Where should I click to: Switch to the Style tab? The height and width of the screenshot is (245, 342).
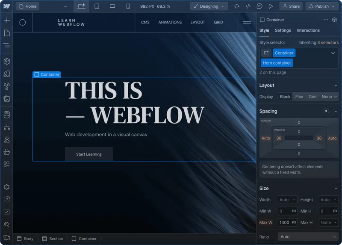tap(264, 30)
